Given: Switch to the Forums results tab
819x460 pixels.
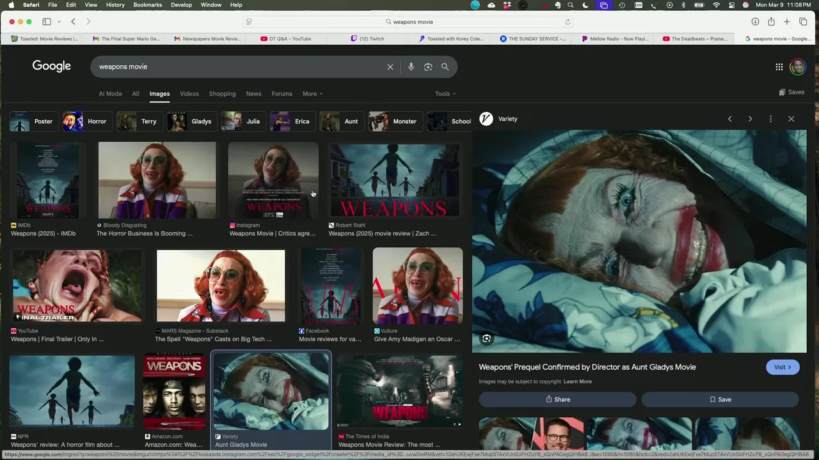Looking at the screenshot, I should (x=282, y=94).
